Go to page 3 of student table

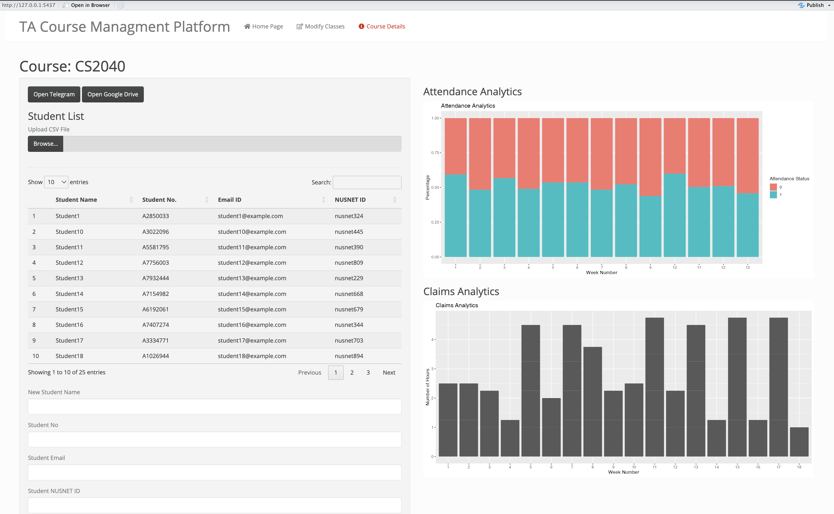coord(368,373)
